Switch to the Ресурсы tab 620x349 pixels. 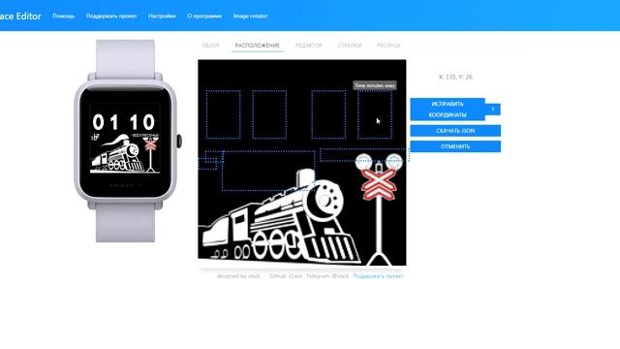387,46
